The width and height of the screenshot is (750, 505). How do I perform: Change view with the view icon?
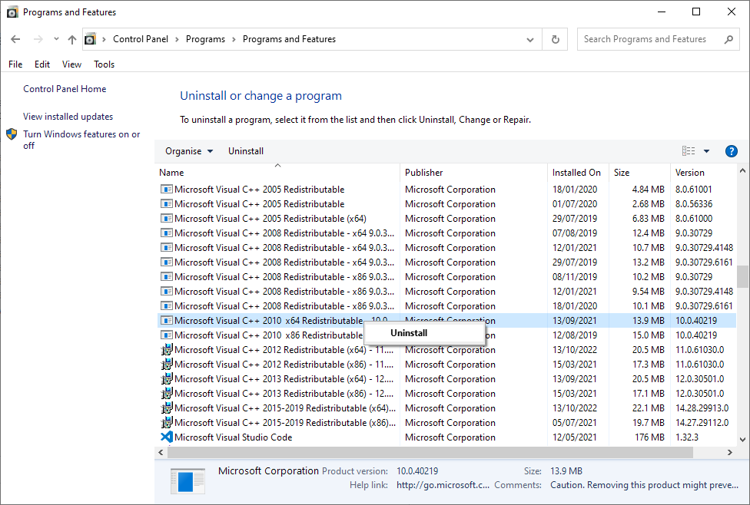pyautogui.click(x=689, y=151)
